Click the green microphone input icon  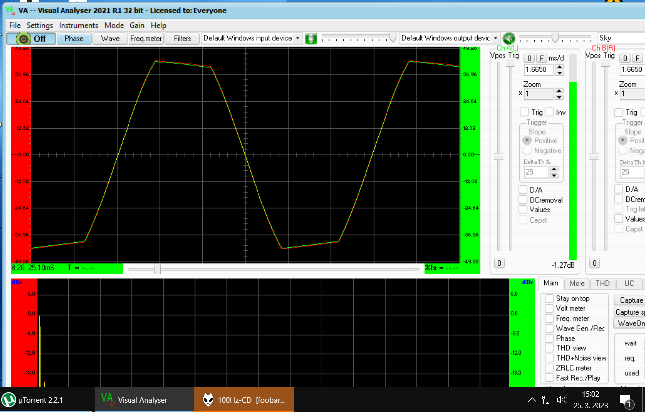[311, 38]
